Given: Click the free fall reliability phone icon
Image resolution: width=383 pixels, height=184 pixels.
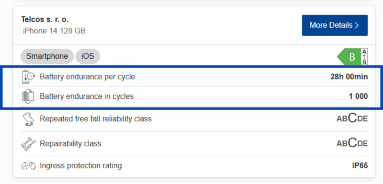Looking at the screenshot, I should coord(28,119).
